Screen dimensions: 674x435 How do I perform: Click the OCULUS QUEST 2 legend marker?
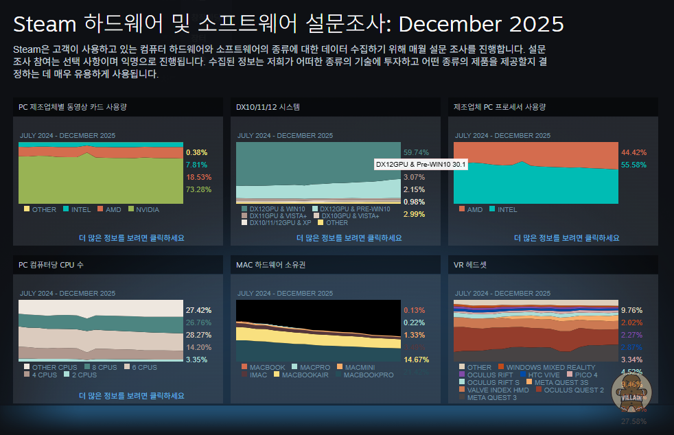click(538, 390)
